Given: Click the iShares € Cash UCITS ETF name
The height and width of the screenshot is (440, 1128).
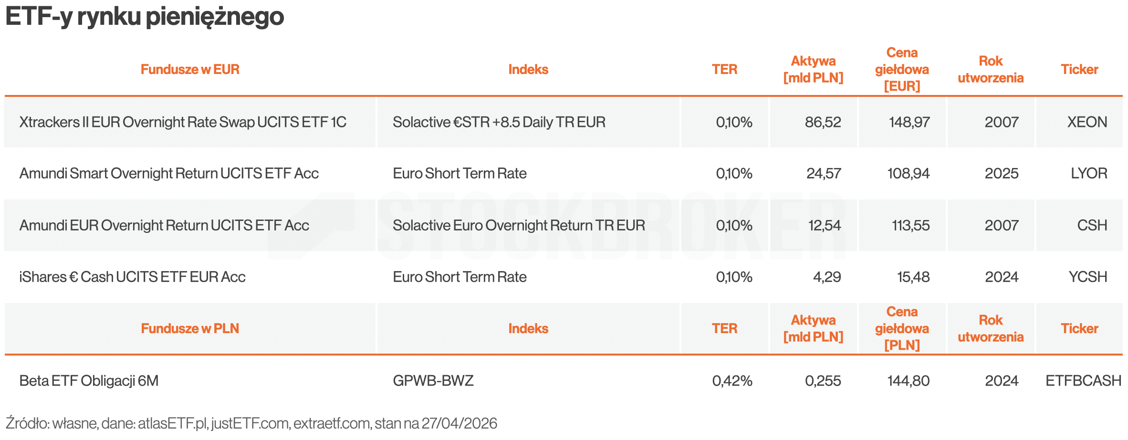Looking at the screenshot, I should coord(132,277).
